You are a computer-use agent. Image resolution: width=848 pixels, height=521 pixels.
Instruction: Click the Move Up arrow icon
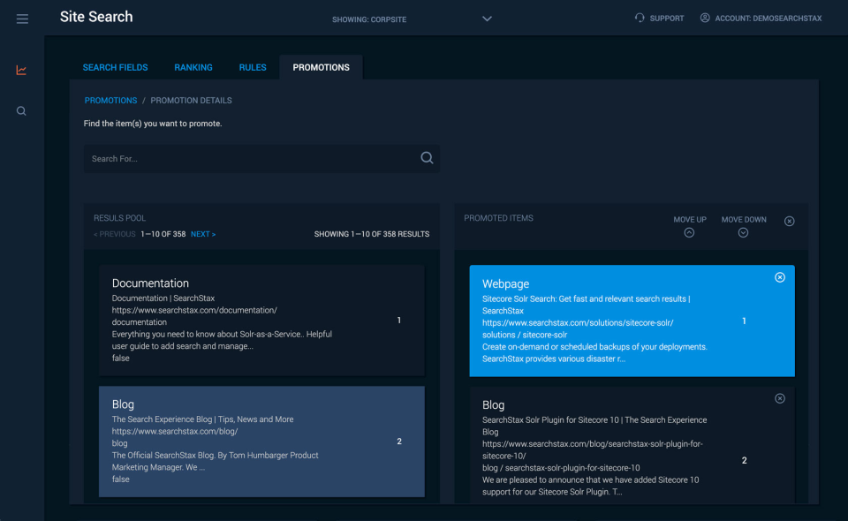689,232
